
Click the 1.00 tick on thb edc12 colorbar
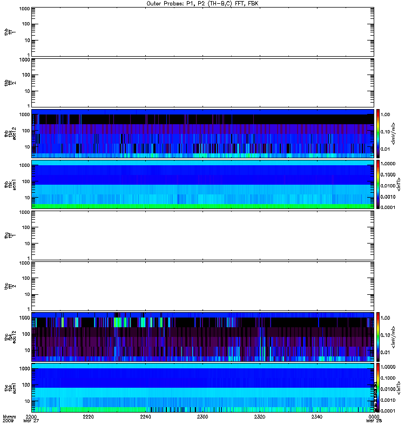tap(385, 114)
